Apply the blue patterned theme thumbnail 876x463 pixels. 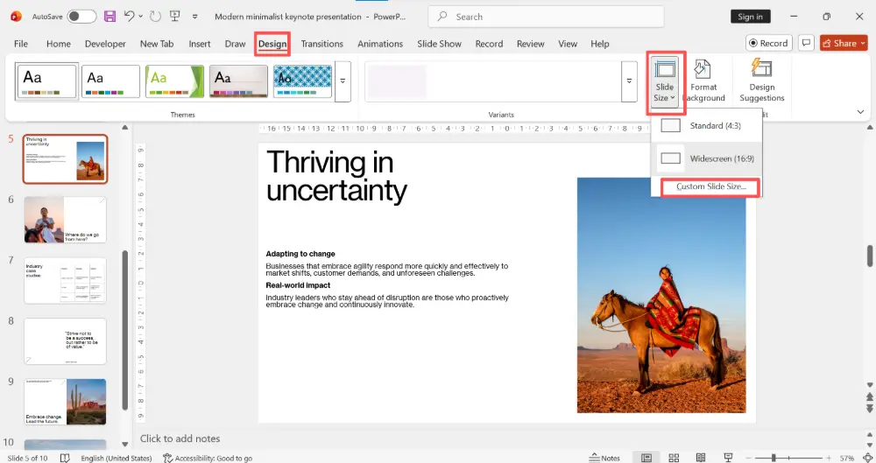click(302, 81)
